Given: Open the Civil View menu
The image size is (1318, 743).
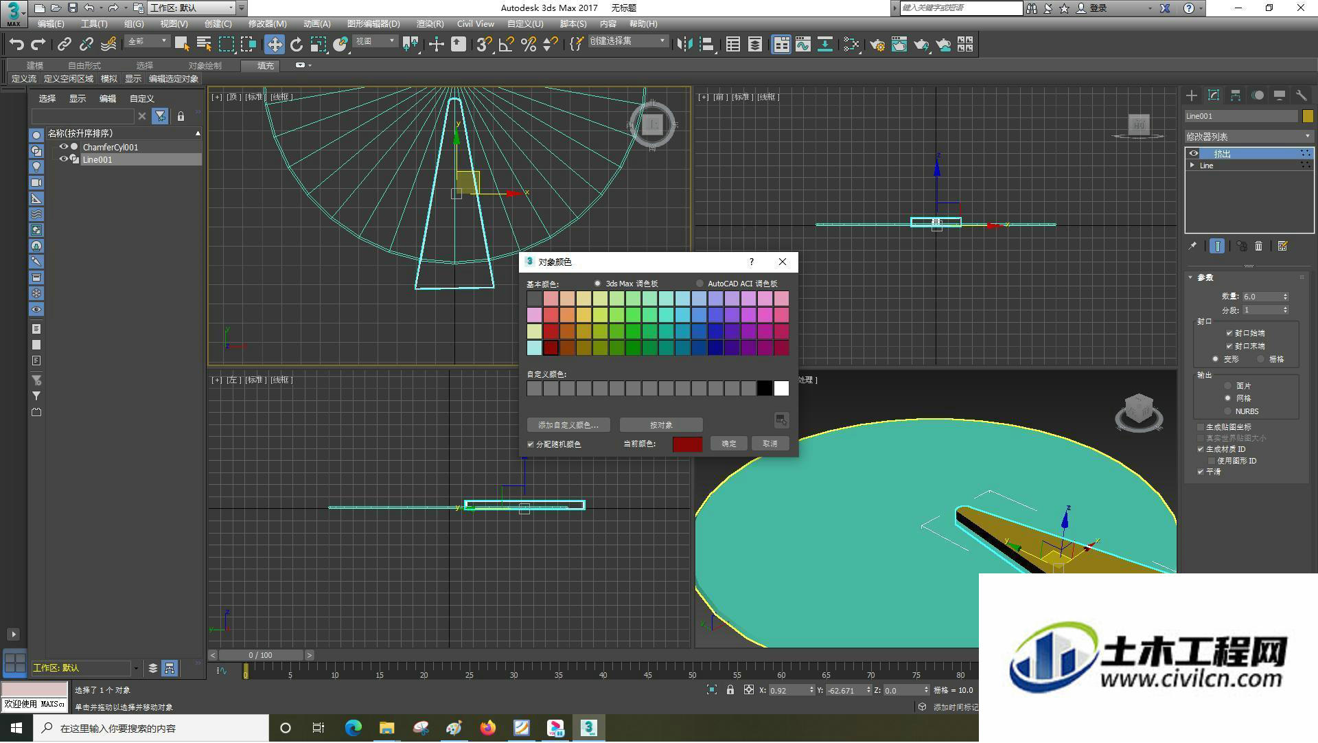Looking at the screenshot, I should tap(475, 23).
